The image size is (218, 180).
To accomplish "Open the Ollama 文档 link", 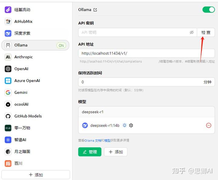I will pyautogui.click(x=93, y=140).
